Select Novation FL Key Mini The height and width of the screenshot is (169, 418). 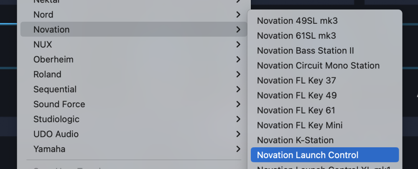point(300,125)
